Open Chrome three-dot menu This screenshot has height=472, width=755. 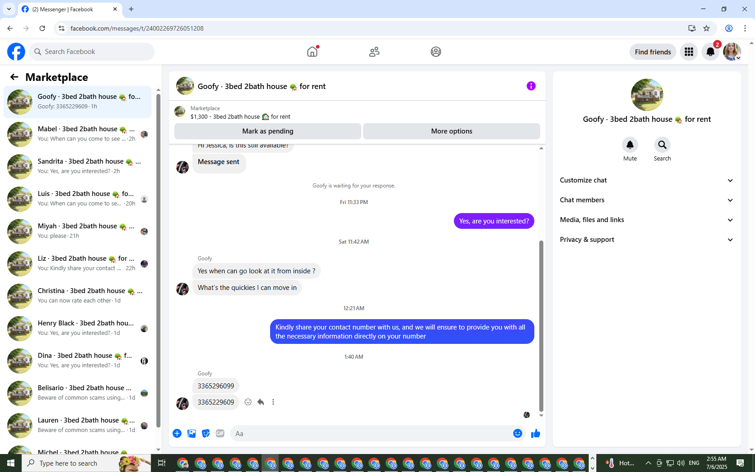coord(745,28)
